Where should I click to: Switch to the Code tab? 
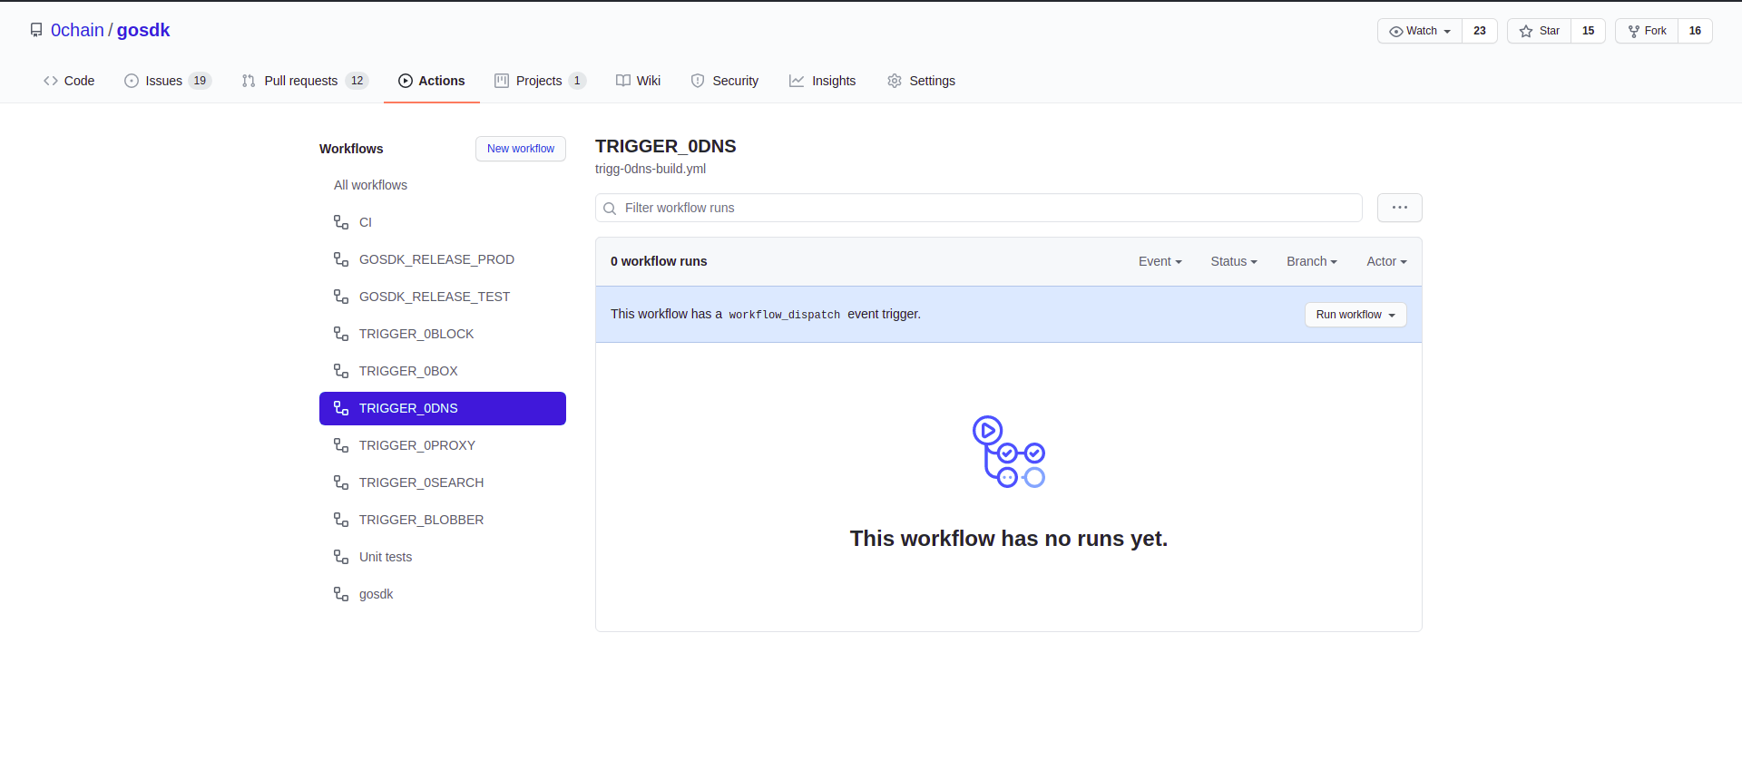(69, 81)
